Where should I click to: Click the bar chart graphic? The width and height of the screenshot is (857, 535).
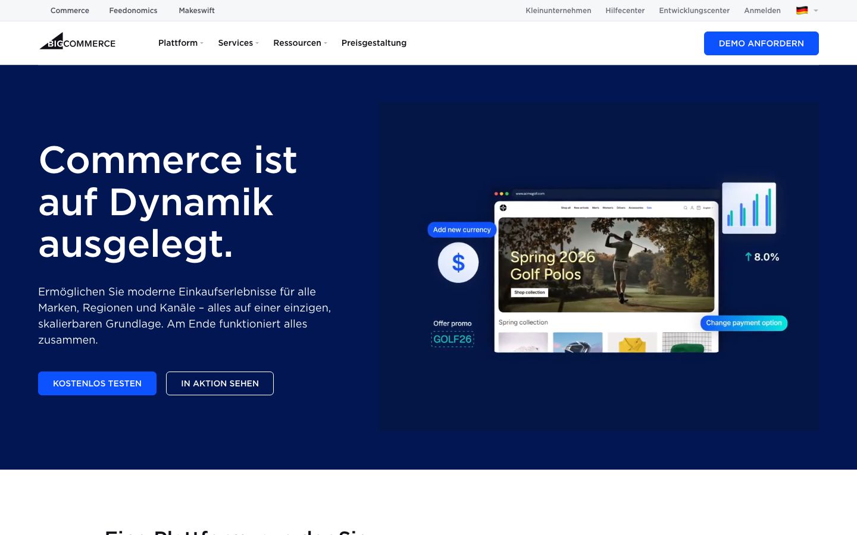click(749, 208)
